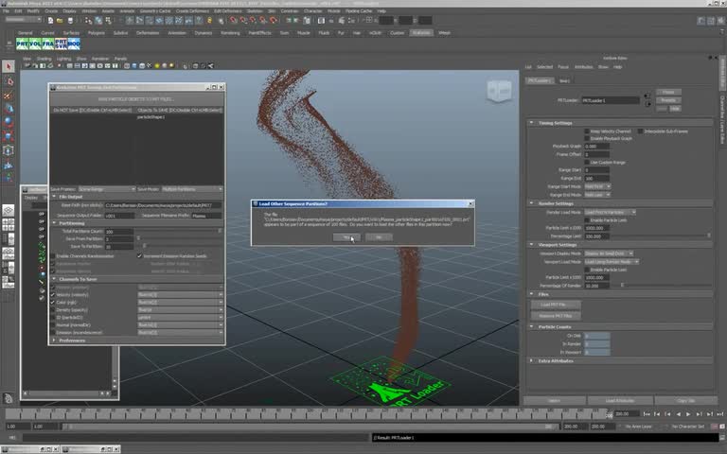The height and width of the screenshot is (454, 727).
Task: Click the Load PRT File button
Action: [x=556, y=305]
